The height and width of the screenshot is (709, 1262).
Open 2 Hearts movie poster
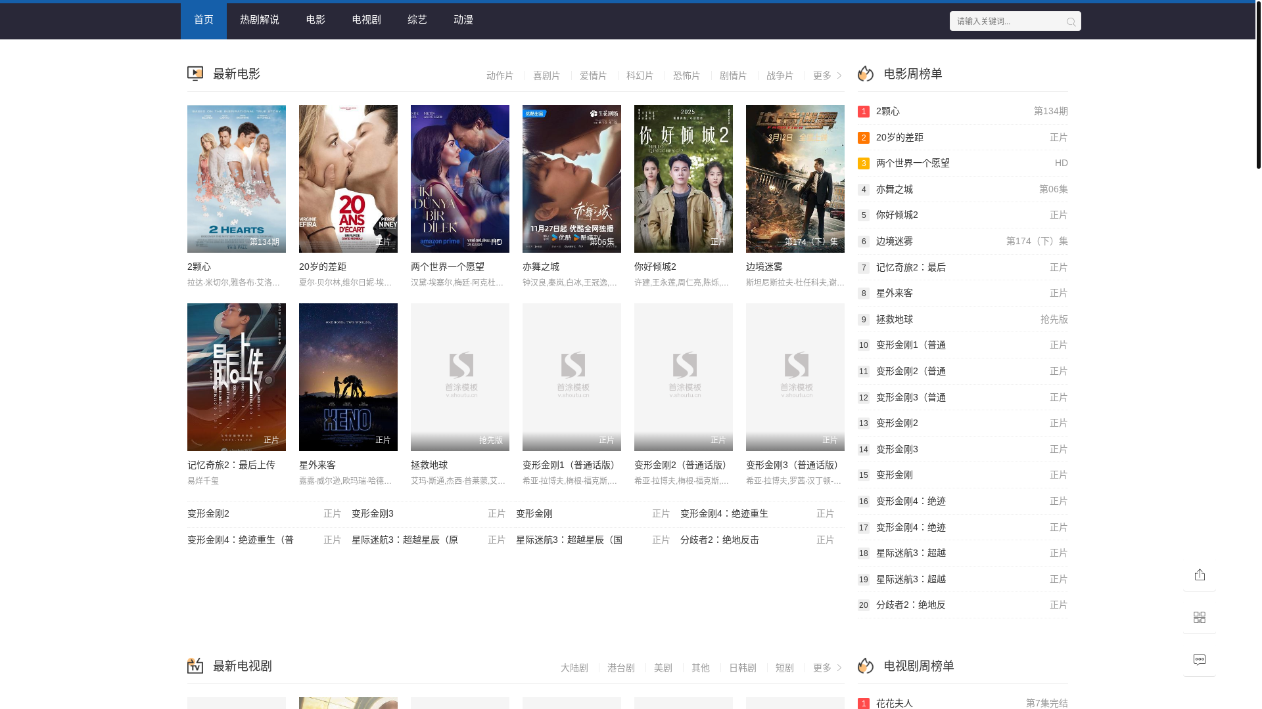click(237, 179)
